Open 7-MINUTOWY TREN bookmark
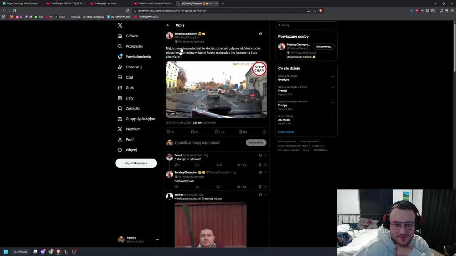456x256 pixels. 146,17
